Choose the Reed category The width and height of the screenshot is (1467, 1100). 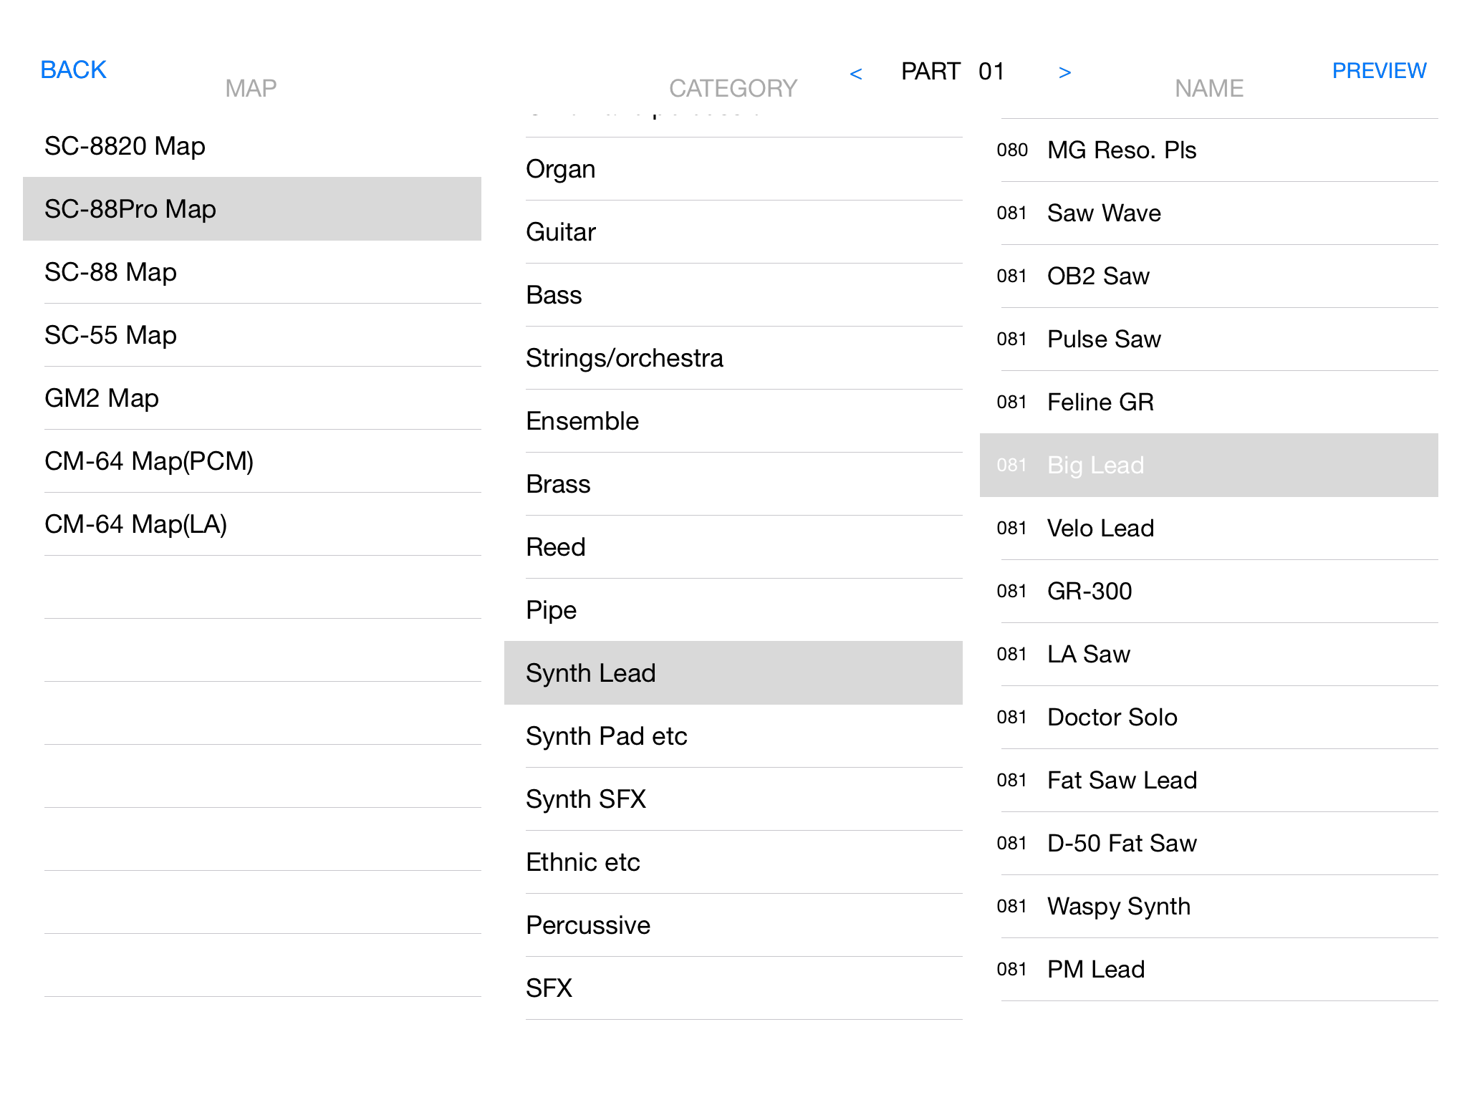point(733,547)
